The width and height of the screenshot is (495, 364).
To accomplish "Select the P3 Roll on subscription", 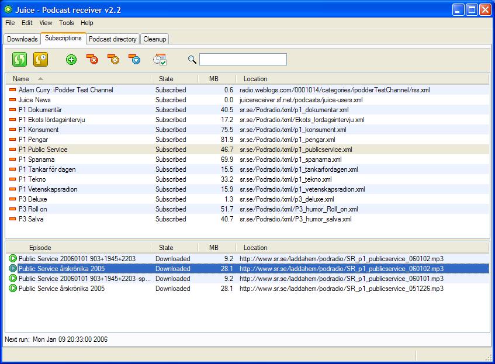I will (x=248, y=209).
